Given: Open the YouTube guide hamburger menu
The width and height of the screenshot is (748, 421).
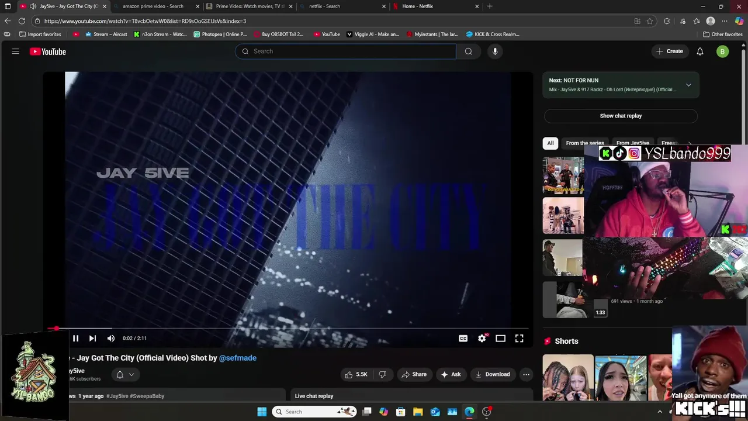Looking at the screenshot, I should pyautogui.click(x=16, y=51).
